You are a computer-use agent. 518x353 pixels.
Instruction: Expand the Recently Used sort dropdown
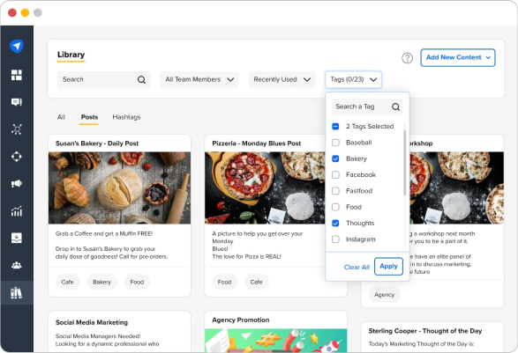click(282, 79)
